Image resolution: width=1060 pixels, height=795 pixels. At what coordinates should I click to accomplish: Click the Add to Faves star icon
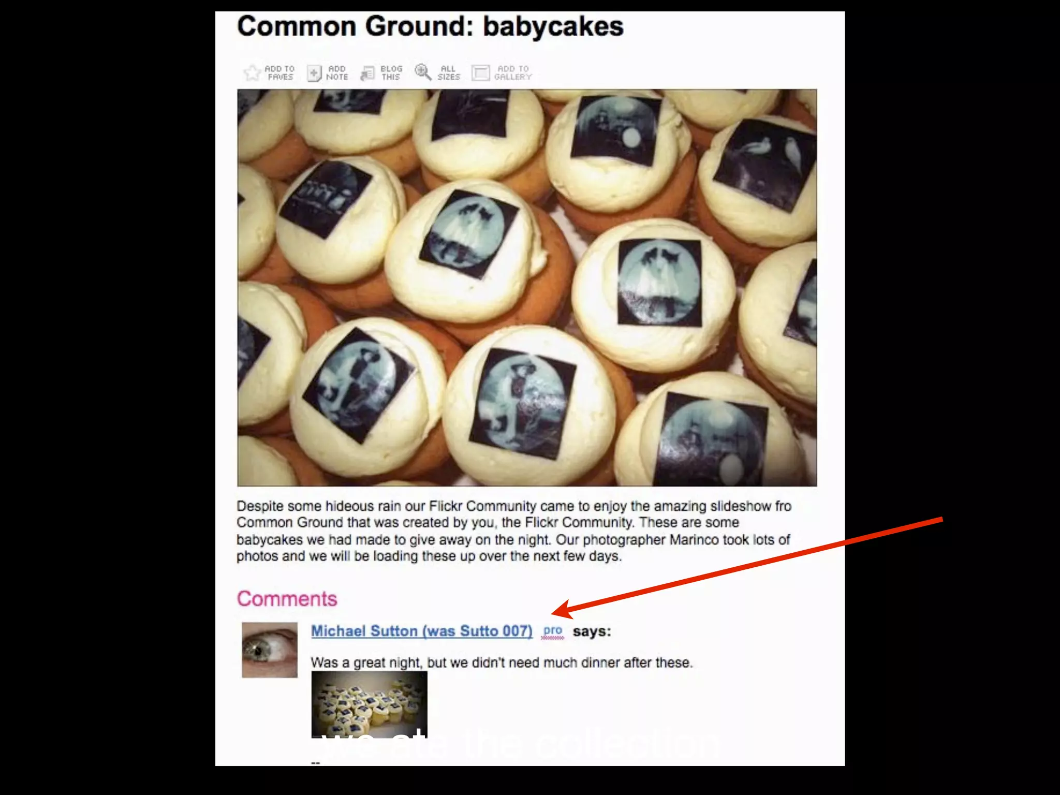(252, 73)
